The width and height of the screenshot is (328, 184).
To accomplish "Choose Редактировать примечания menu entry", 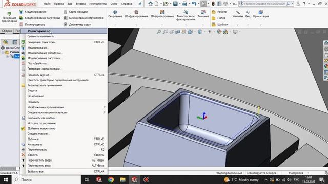I will tap(64, 85).
